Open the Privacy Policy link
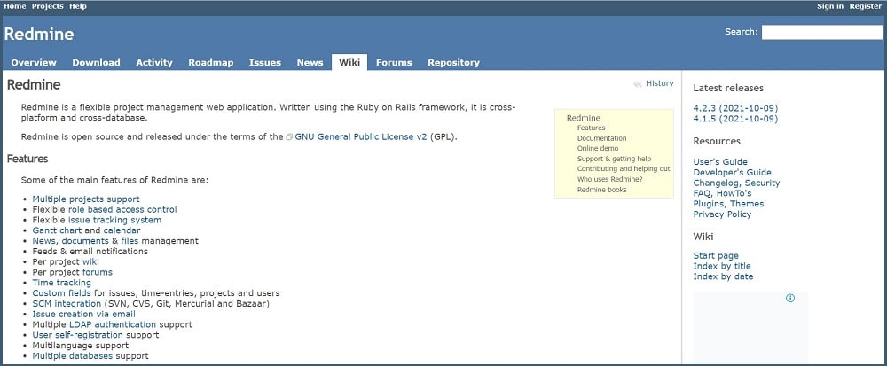887x366 pixels. click(x=722, y=214)
